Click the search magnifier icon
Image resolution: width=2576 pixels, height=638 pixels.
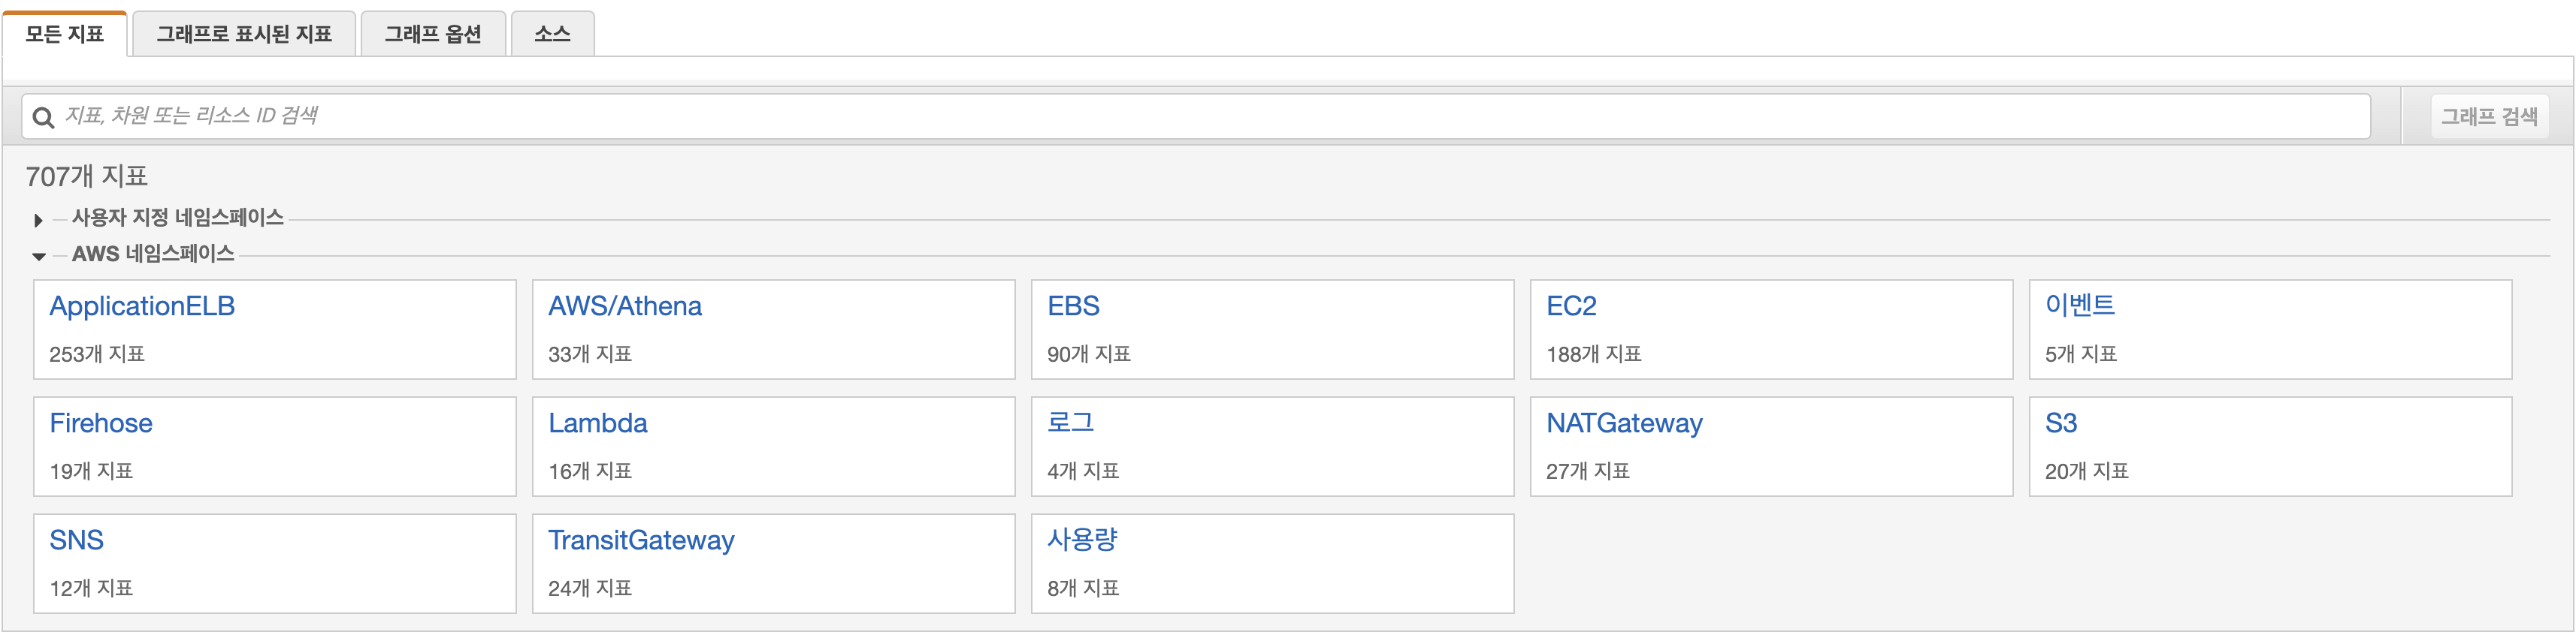tap(43, 118)
